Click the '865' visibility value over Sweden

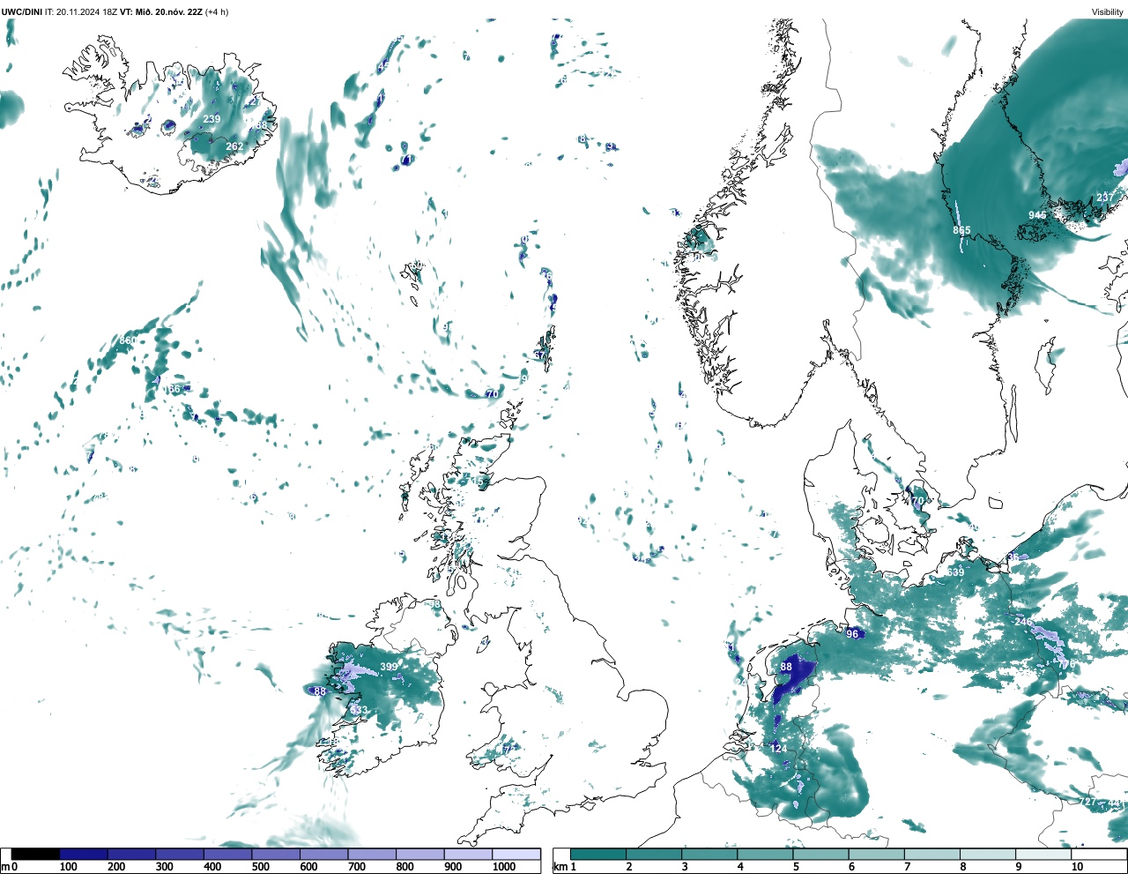(961, 230)
